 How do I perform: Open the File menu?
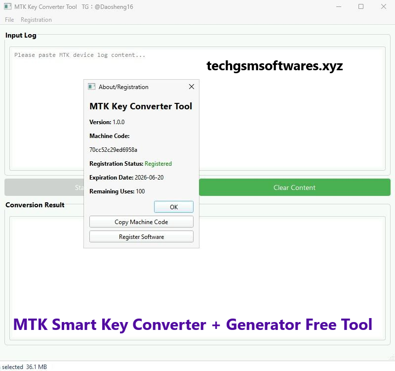[x=9, y=20]
